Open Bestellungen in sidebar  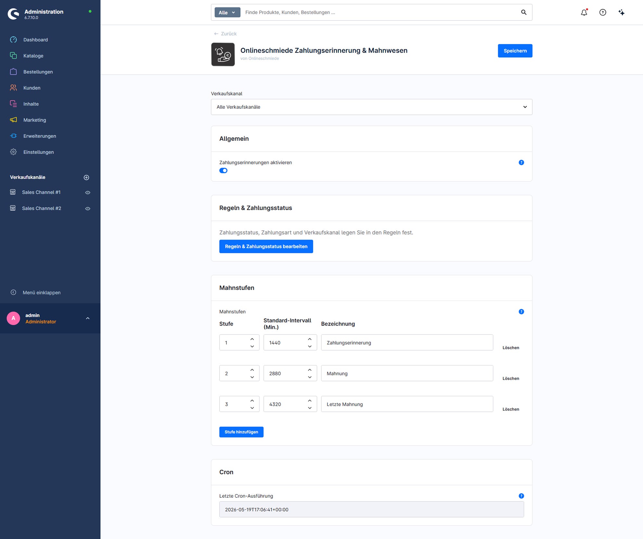click(38, 72)
